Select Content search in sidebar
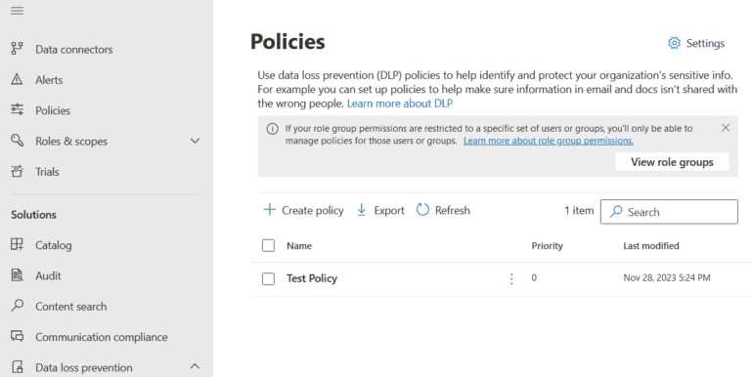Image resolution: width=751 pixels, height=377 pixels. [x=70, y=307]
